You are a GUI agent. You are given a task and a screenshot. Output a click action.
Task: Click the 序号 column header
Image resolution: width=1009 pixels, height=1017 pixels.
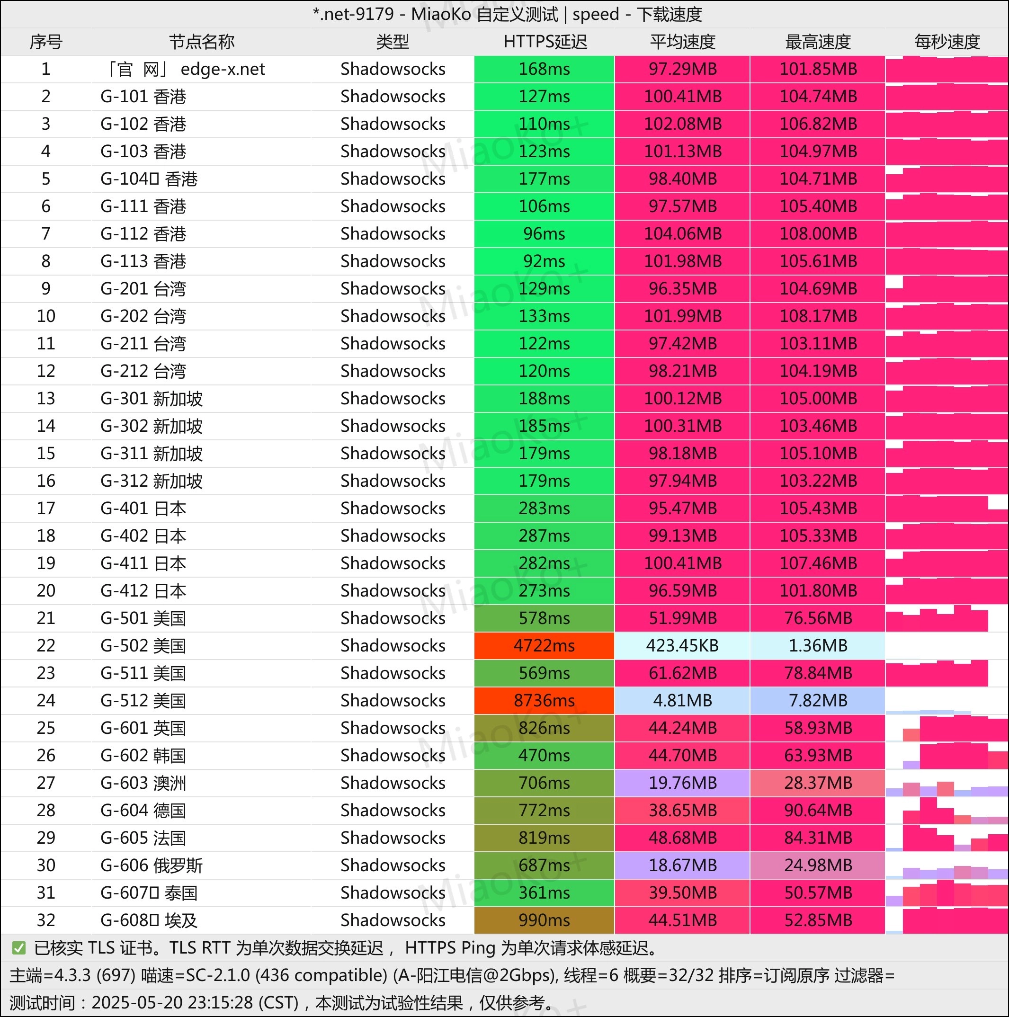point(46,42)
